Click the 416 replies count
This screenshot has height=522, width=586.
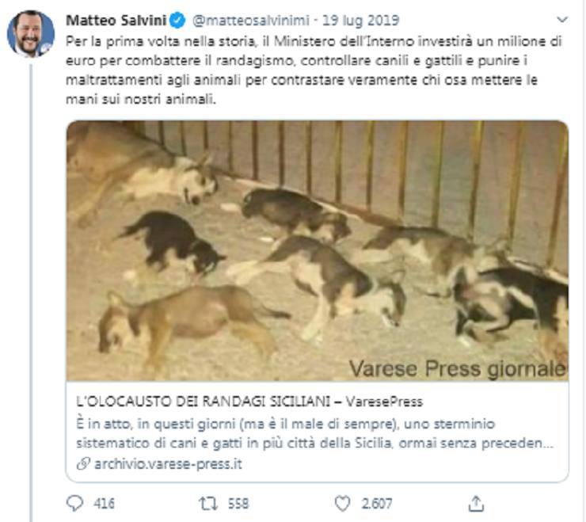[104, 504]
